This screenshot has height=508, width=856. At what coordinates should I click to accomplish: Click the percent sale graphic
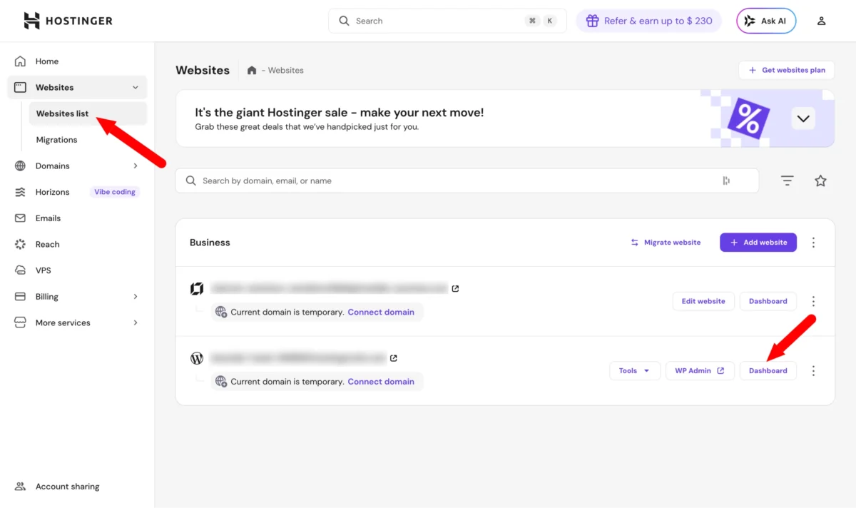748,118
